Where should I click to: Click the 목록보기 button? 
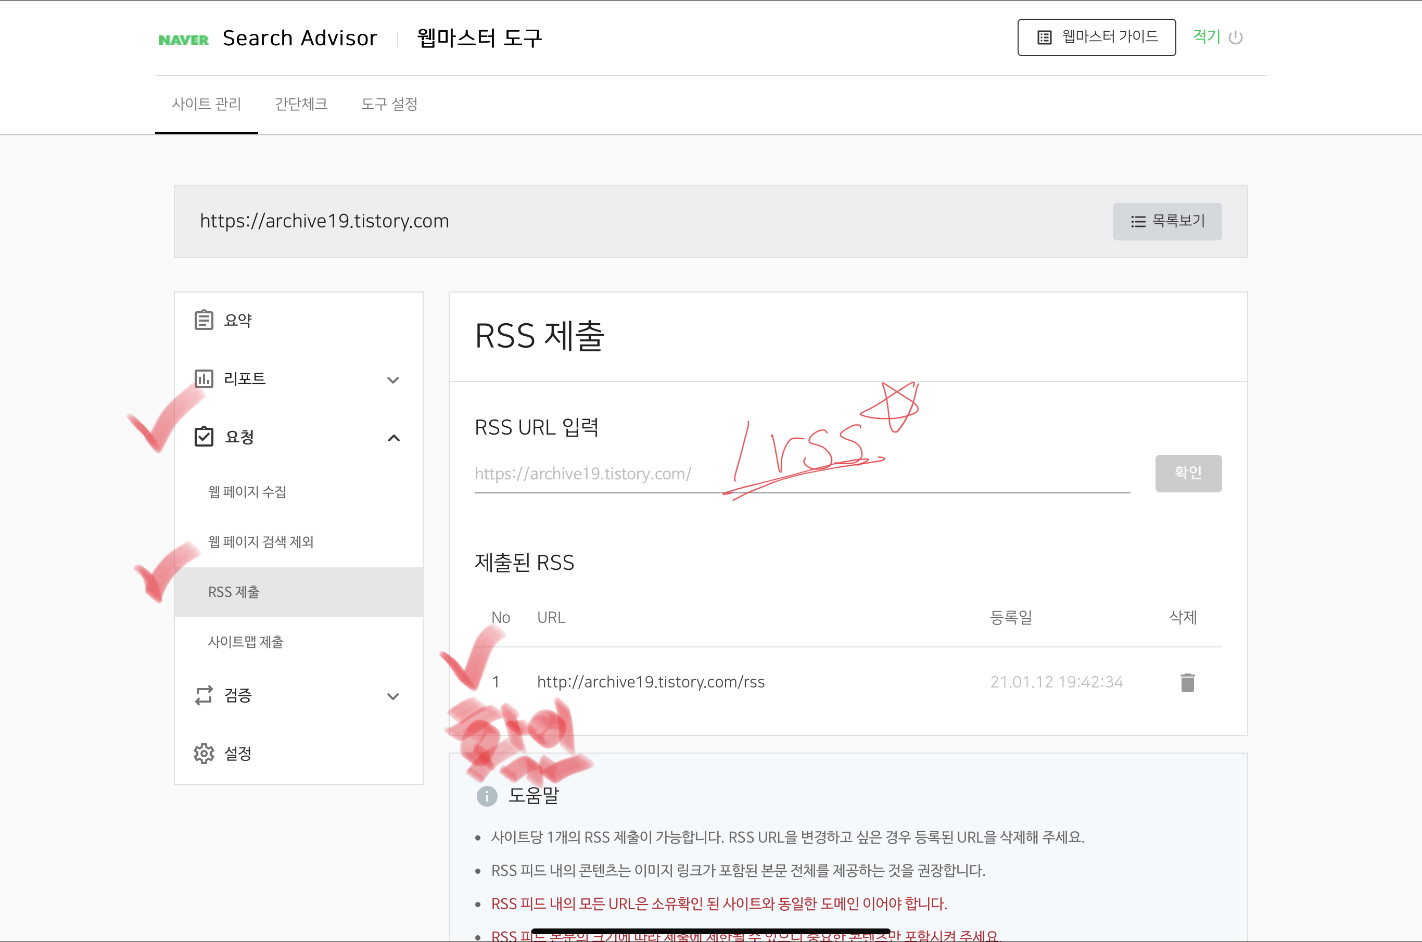pos(1166,221)
